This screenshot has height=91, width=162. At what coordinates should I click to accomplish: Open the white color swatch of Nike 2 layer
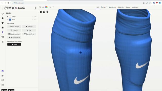coord(10,17)
